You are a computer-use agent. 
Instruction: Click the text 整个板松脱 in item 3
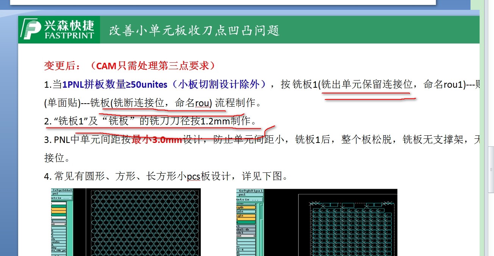366,140
